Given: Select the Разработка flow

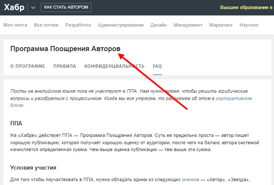Looking at the screenshot, I should (x=78, y=25).
